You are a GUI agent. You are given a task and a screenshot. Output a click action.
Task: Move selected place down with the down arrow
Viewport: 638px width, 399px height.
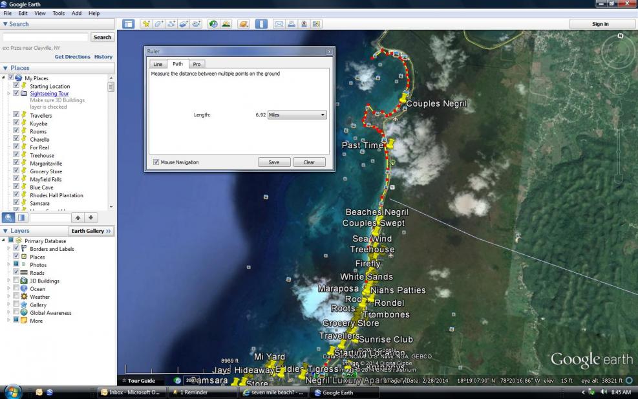90,217
